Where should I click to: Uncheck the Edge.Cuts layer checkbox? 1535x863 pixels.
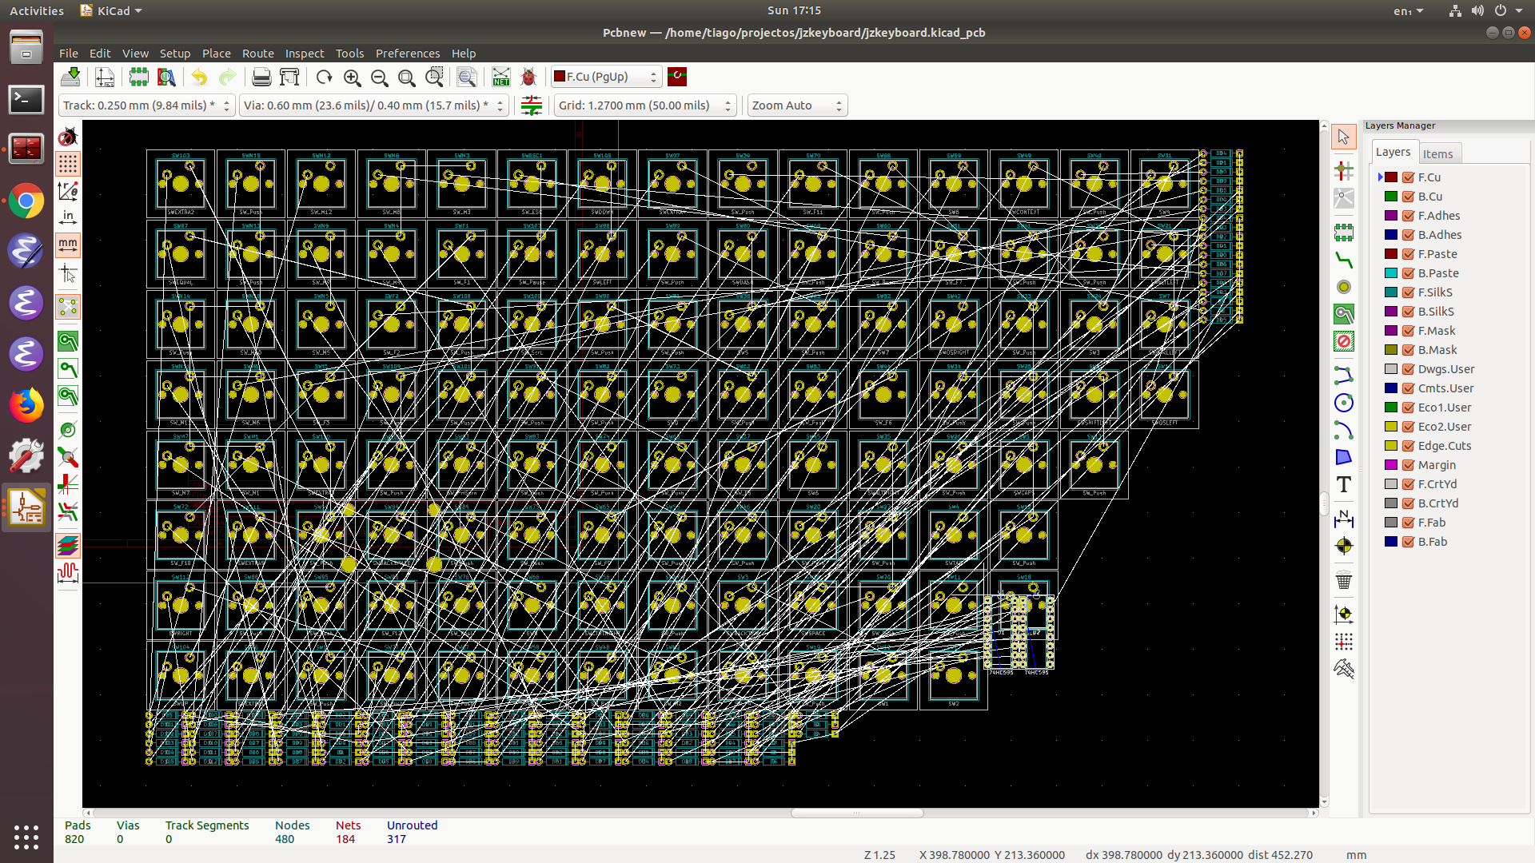coord(1409,446)
